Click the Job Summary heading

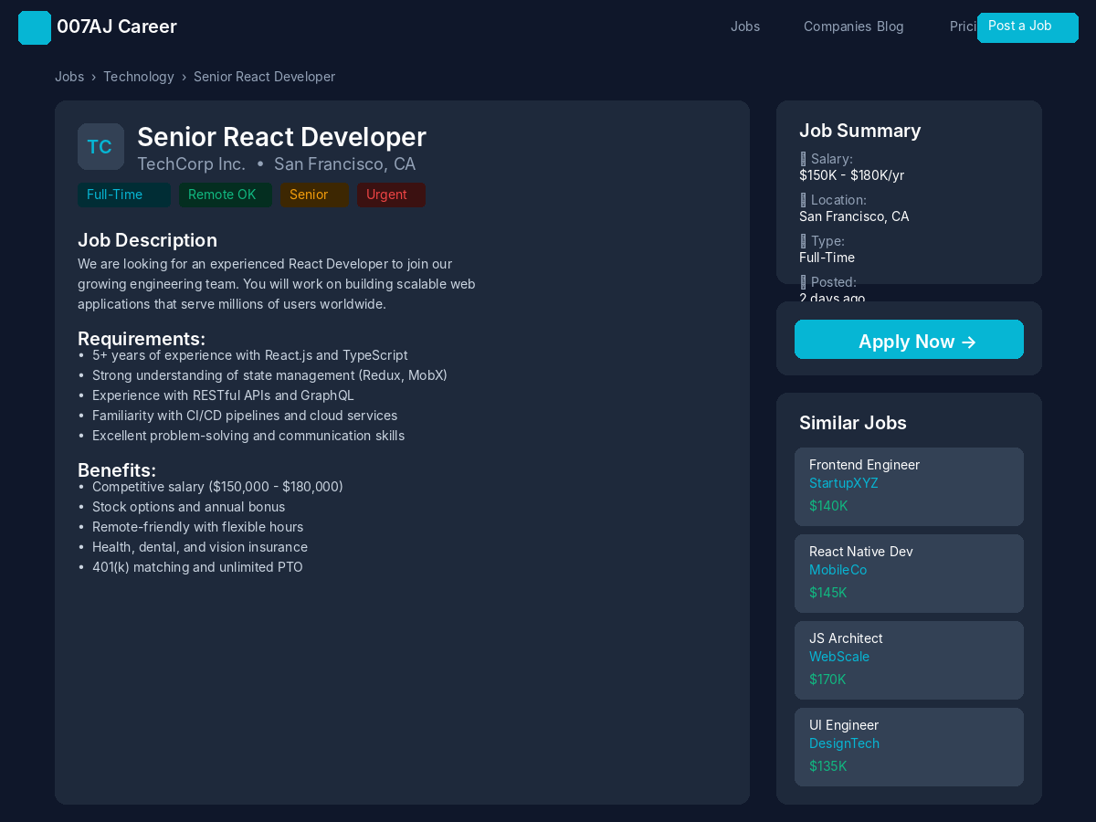859,131
